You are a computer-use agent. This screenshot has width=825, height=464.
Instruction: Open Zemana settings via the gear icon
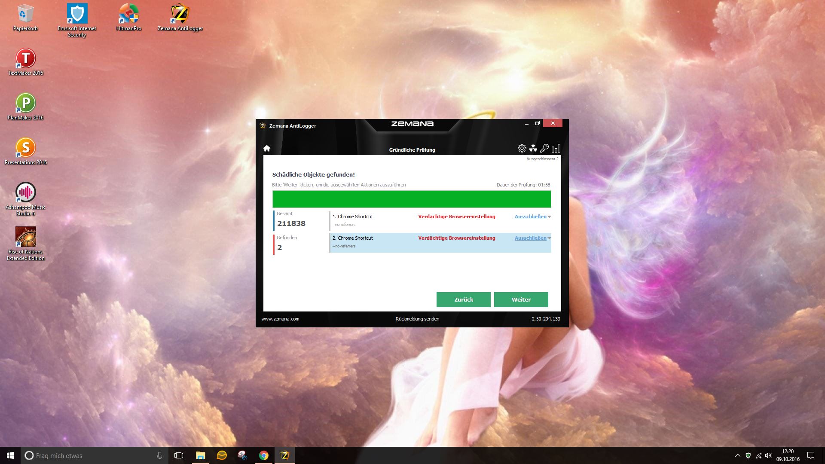522,148
